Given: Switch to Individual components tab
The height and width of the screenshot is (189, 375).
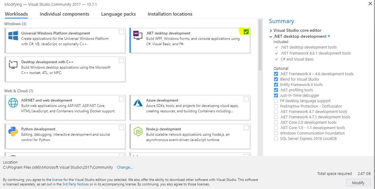Looking at the screenshot, I should click(x=64, y=14).
